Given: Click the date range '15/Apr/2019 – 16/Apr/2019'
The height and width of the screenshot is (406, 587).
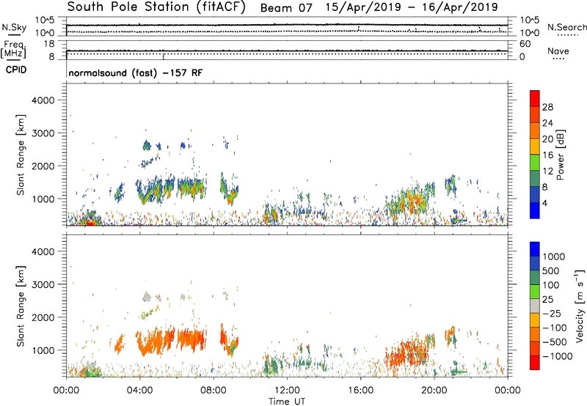Looking at the screenshot, I should point(412,7).
